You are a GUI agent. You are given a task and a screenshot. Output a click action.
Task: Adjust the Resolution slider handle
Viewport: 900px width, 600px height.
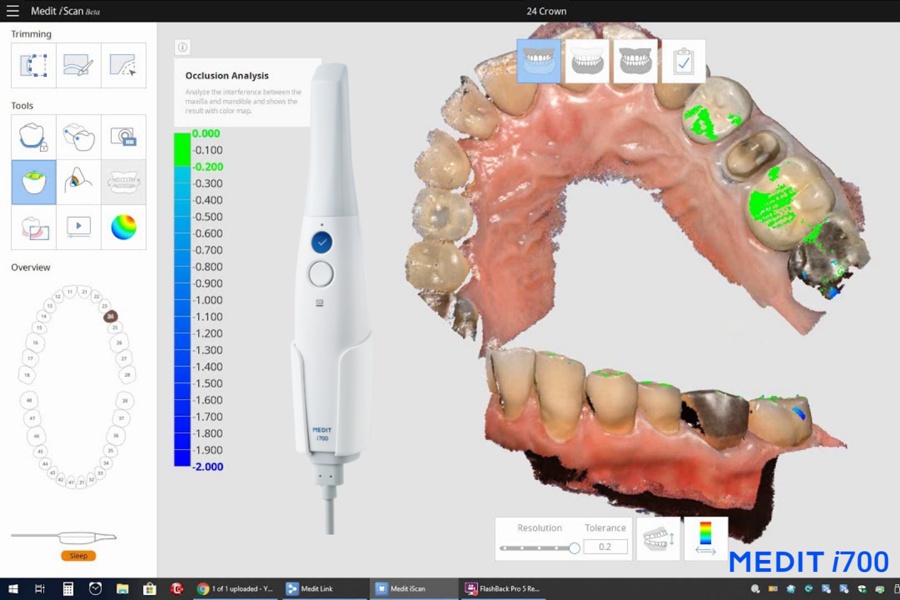coord(574,548)
